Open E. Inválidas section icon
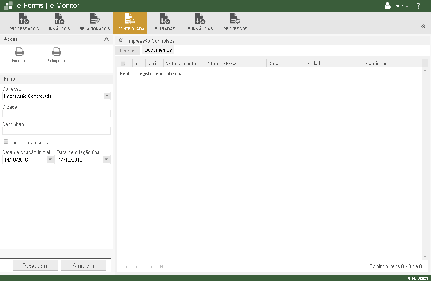431x281 pixels. click(200, 19)
